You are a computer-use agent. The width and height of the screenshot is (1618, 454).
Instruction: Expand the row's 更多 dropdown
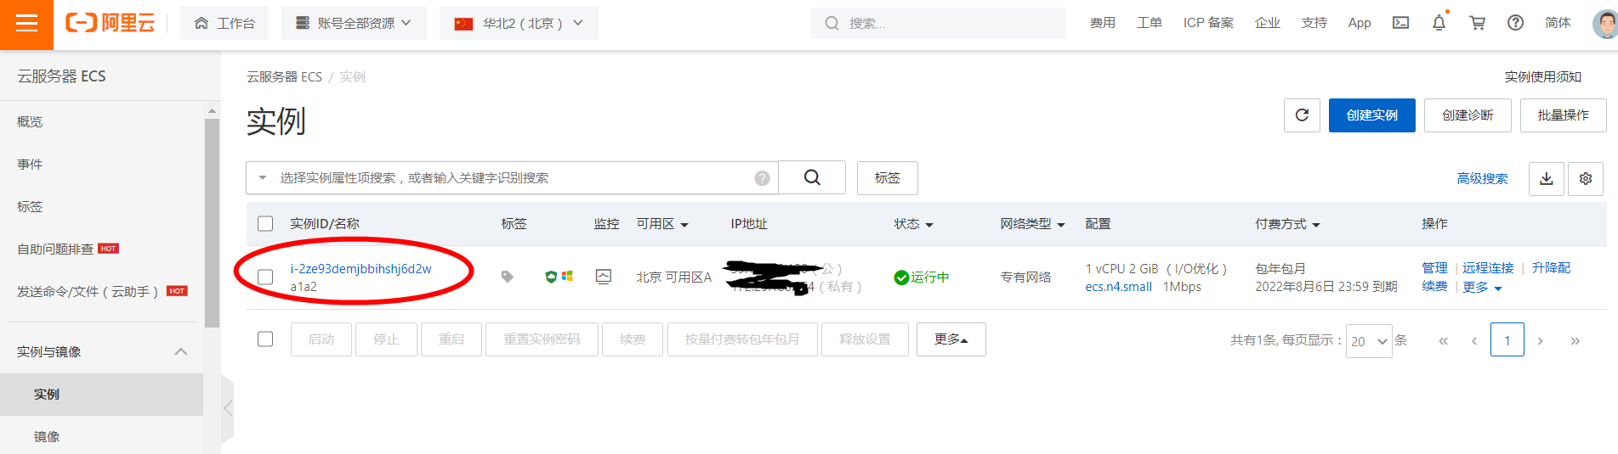click(x=1482, y=288)
